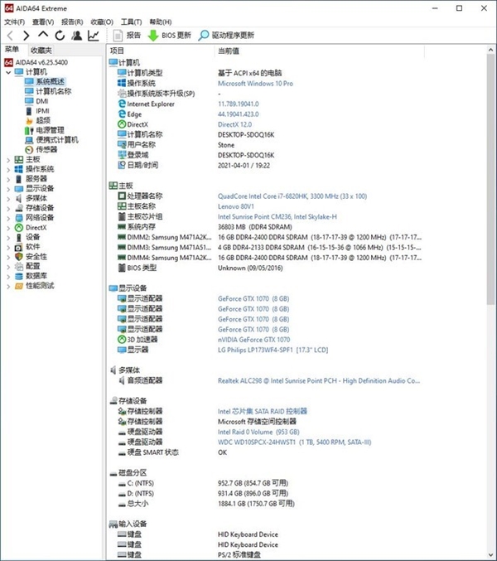
Task: Switch to the 收藏夹 tab
Action: pyautogui.click(x=41, y=50)
